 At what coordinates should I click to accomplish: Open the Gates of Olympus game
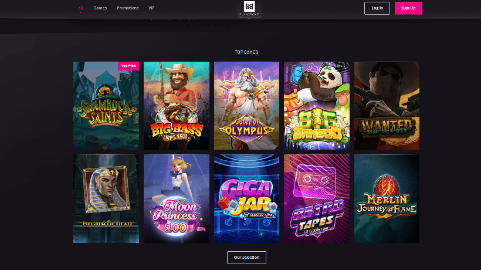(x=246, y=106)
